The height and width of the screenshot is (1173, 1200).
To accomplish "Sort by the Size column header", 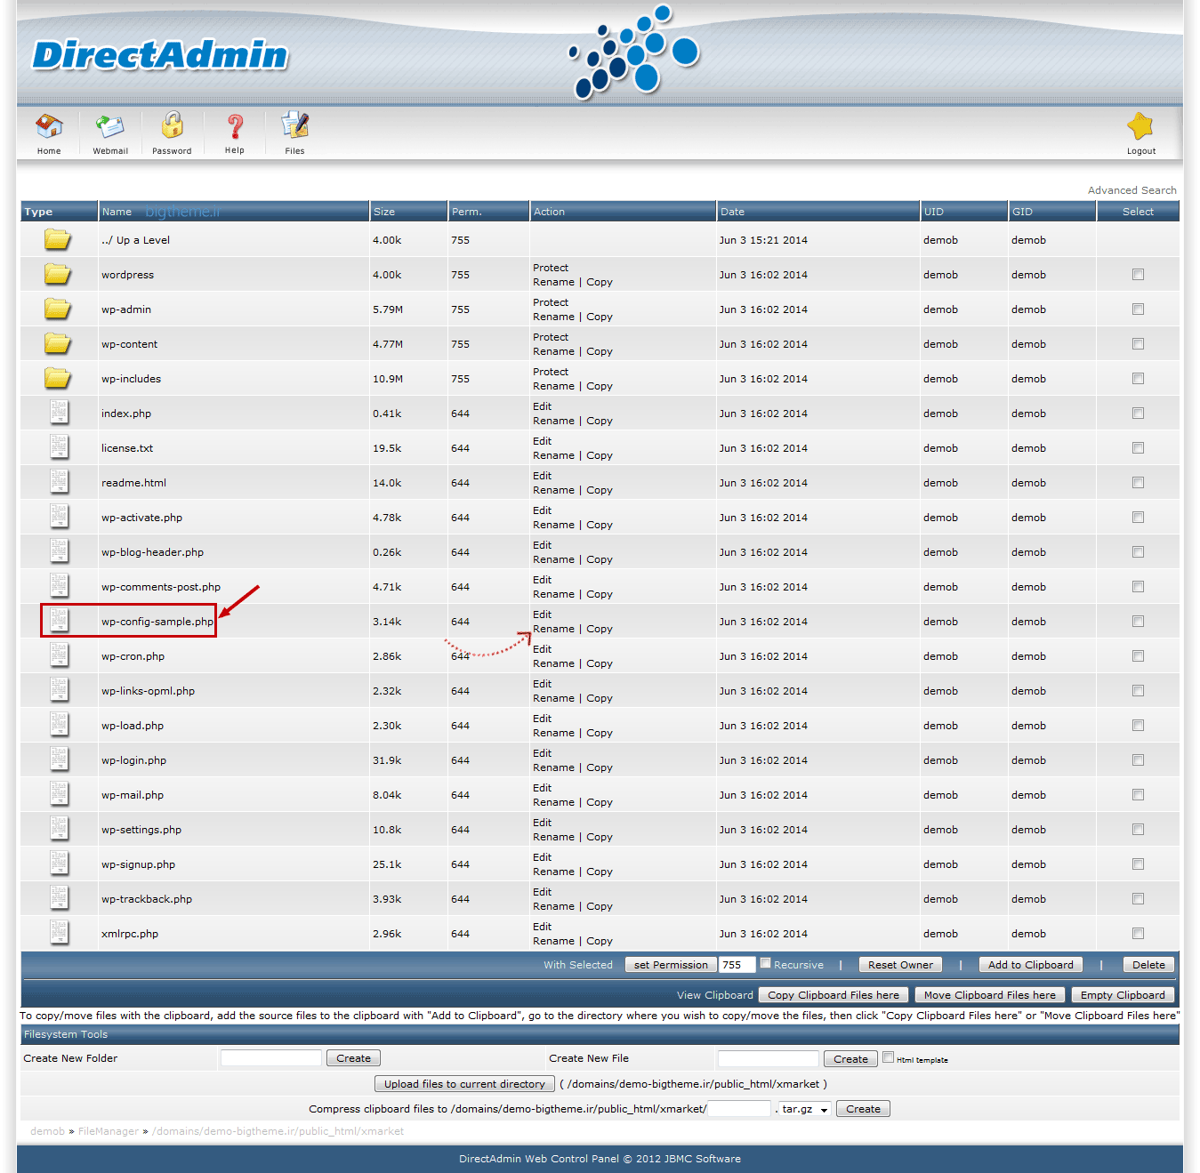I will click(x=384, y=212).
